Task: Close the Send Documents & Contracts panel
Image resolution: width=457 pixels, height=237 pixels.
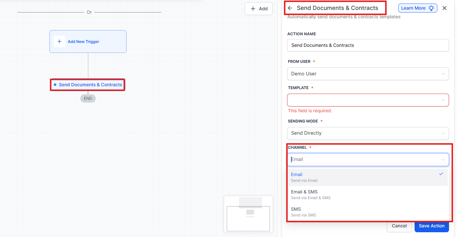Action: tap(444, 8)
